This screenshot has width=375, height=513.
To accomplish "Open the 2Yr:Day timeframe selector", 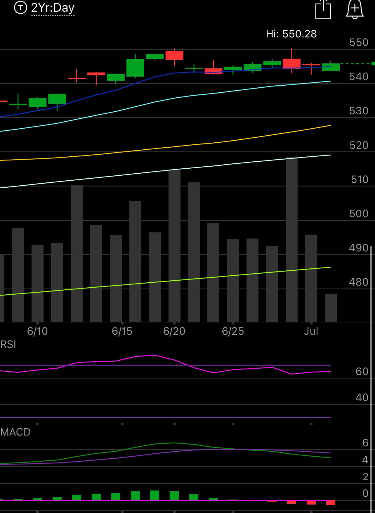I will click(x=53, y=8).
